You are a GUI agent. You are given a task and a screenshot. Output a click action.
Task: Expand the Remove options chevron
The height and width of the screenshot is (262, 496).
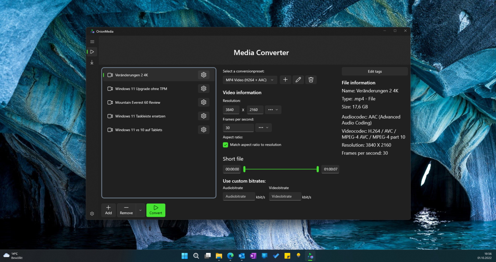(140, 210)
